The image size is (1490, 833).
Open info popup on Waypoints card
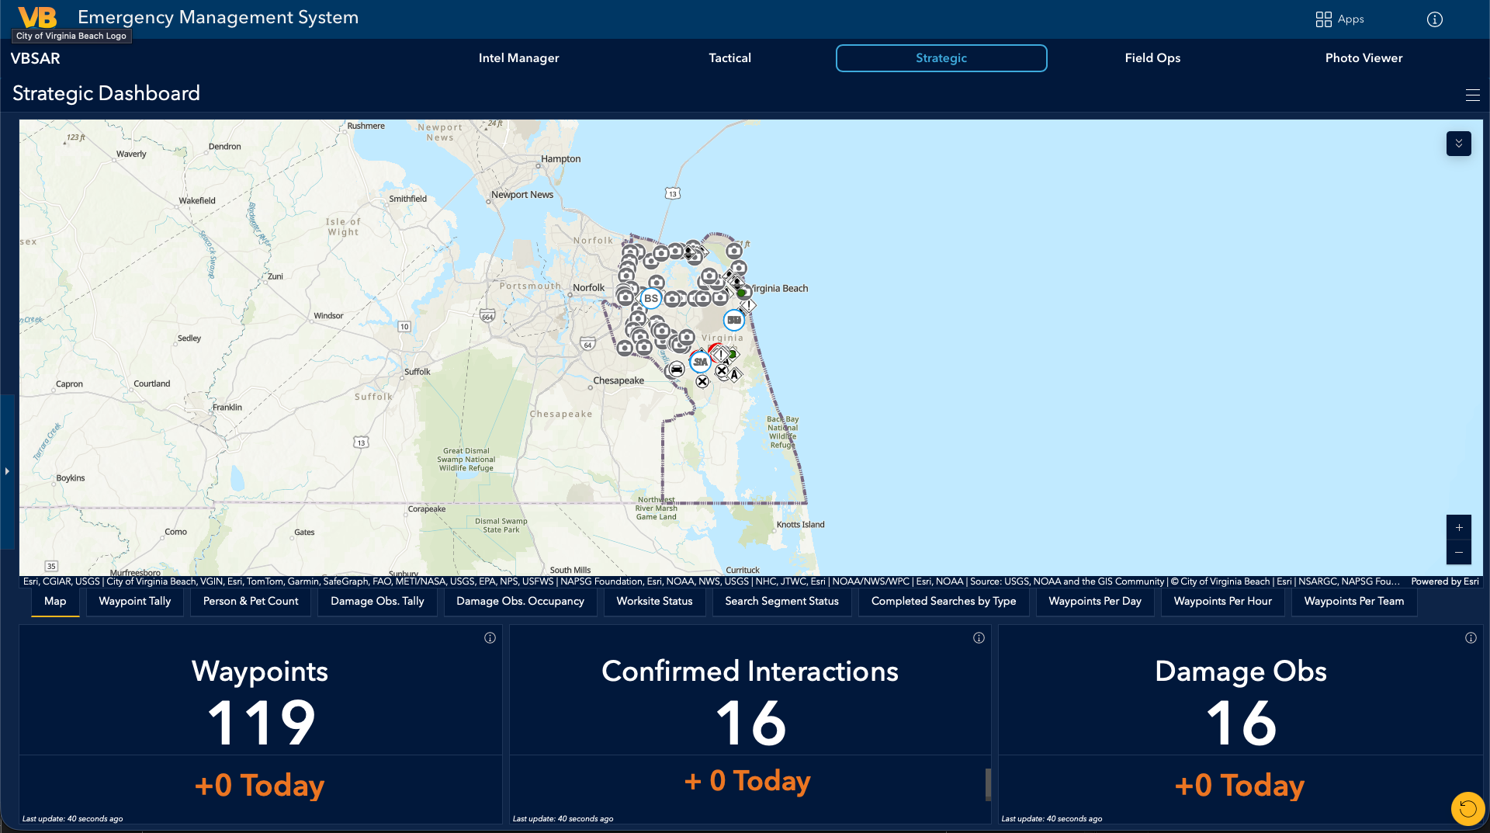(x=490, y=637)
